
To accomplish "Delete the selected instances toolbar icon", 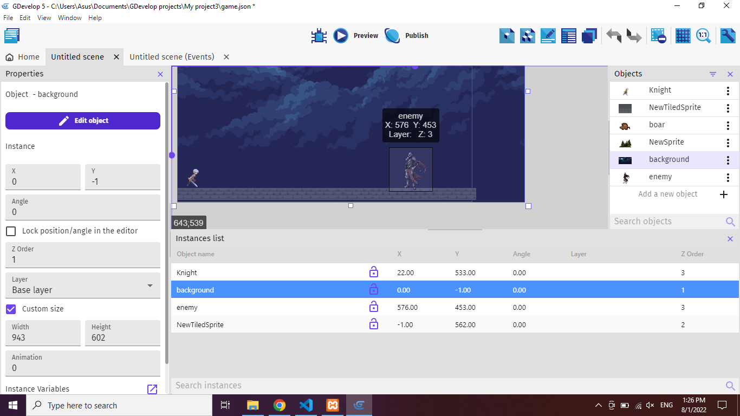I will 659,36.
